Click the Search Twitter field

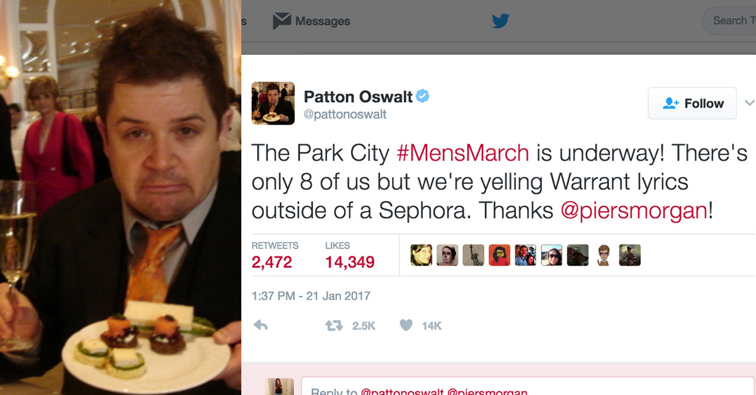tap(730, 21)
